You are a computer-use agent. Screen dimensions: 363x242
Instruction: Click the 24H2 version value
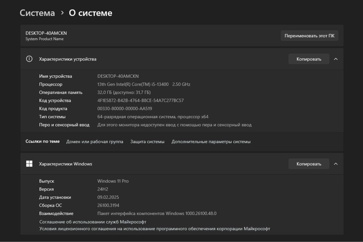click(x=103, y=189)
